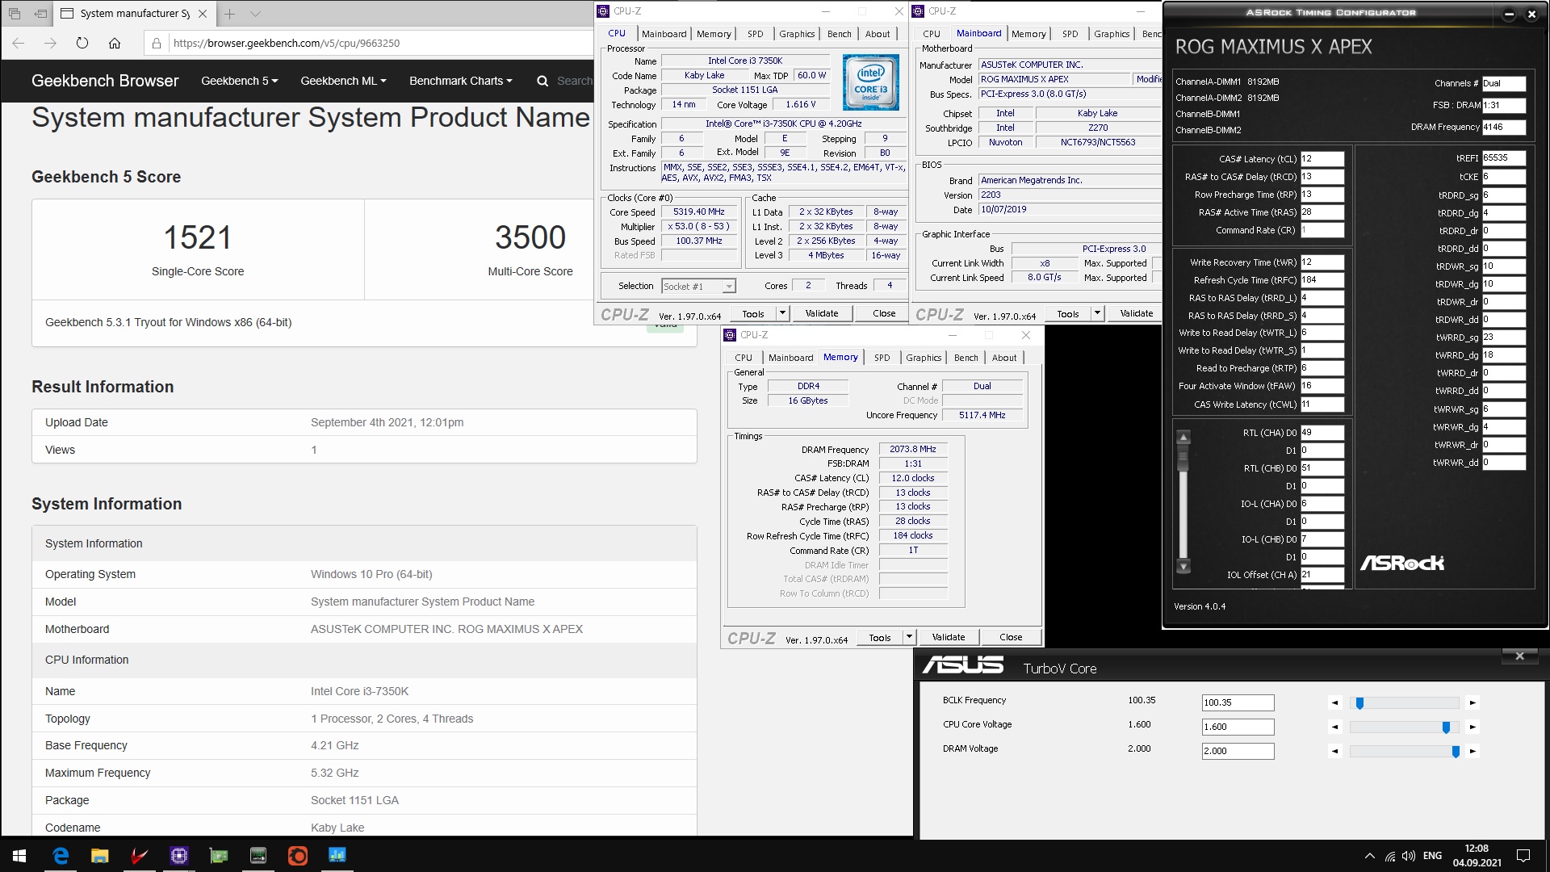Decrease CPU Core Voltage with the left arrow

point(1334,727)
